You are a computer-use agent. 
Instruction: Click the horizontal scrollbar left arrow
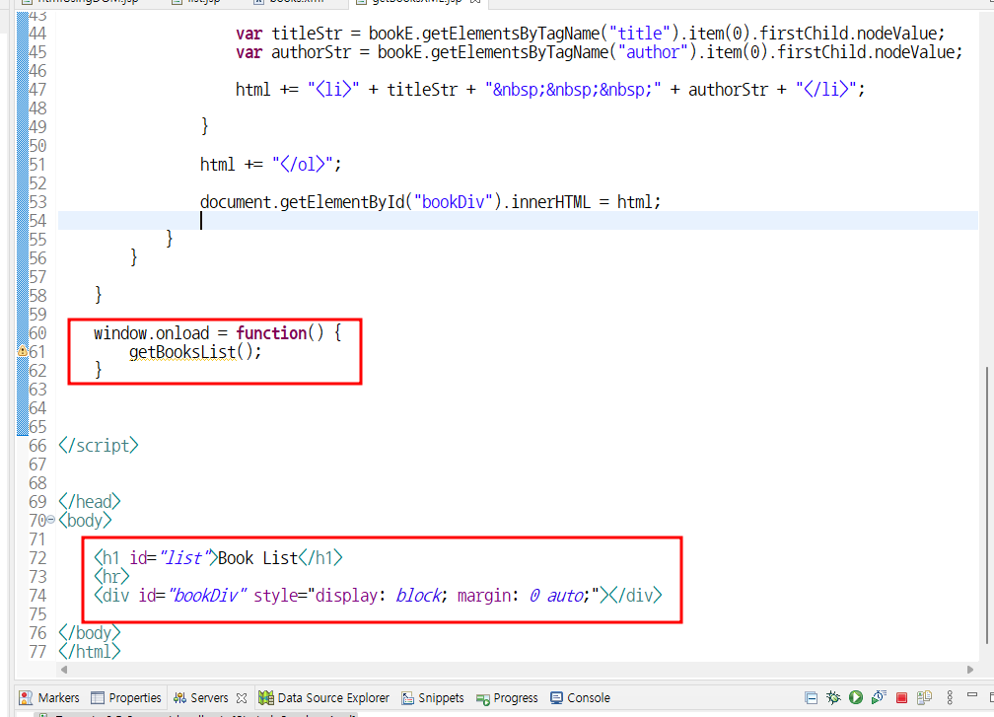(64, 670)
